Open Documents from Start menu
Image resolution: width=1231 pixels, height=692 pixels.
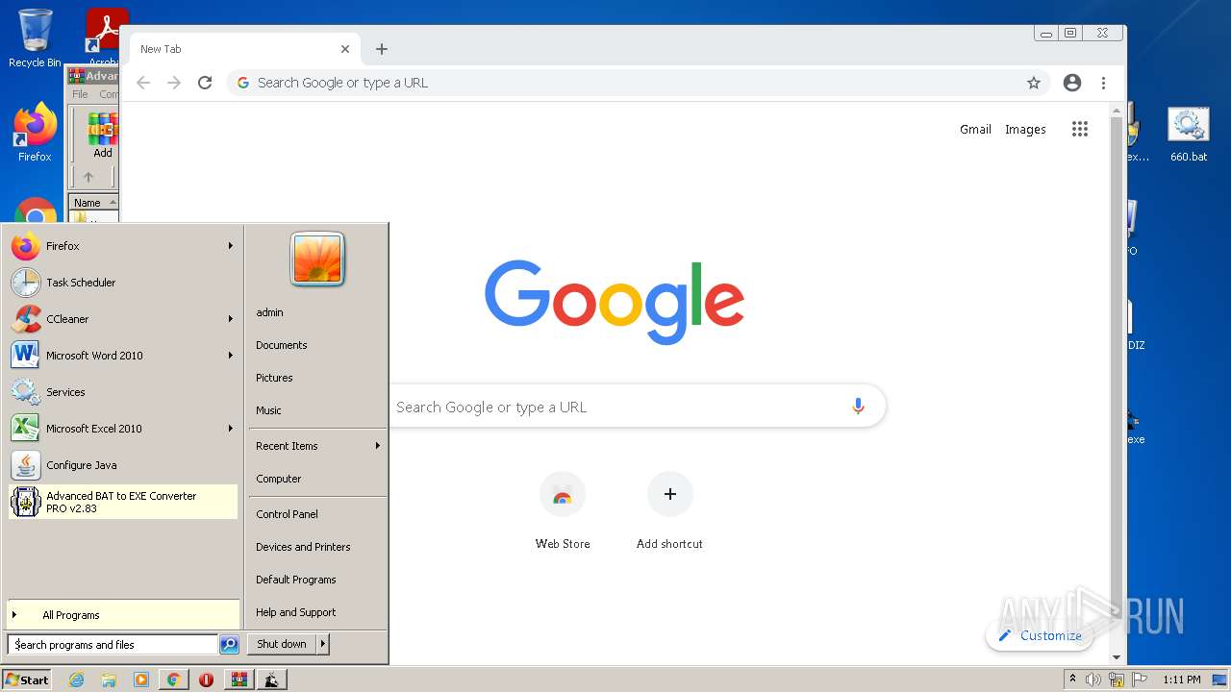click(282, 345)
